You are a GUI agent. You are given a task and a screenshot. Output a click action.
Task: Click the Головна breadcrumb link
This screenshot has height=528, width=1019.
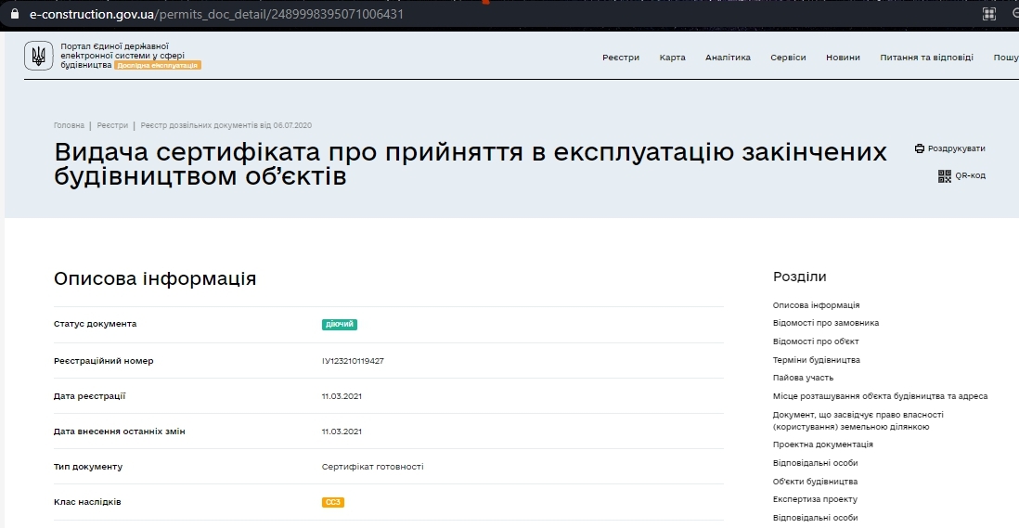(69, 125)
